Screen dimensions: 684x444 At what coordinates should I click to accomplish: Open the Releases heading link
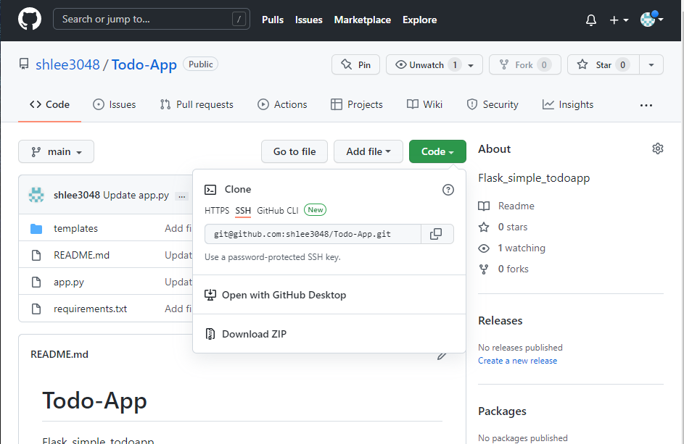pos(500,321)
